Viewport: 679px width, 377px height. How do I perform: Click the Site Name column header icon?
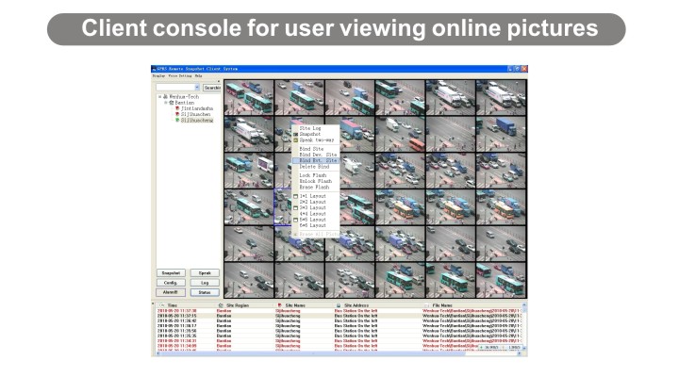278,305
